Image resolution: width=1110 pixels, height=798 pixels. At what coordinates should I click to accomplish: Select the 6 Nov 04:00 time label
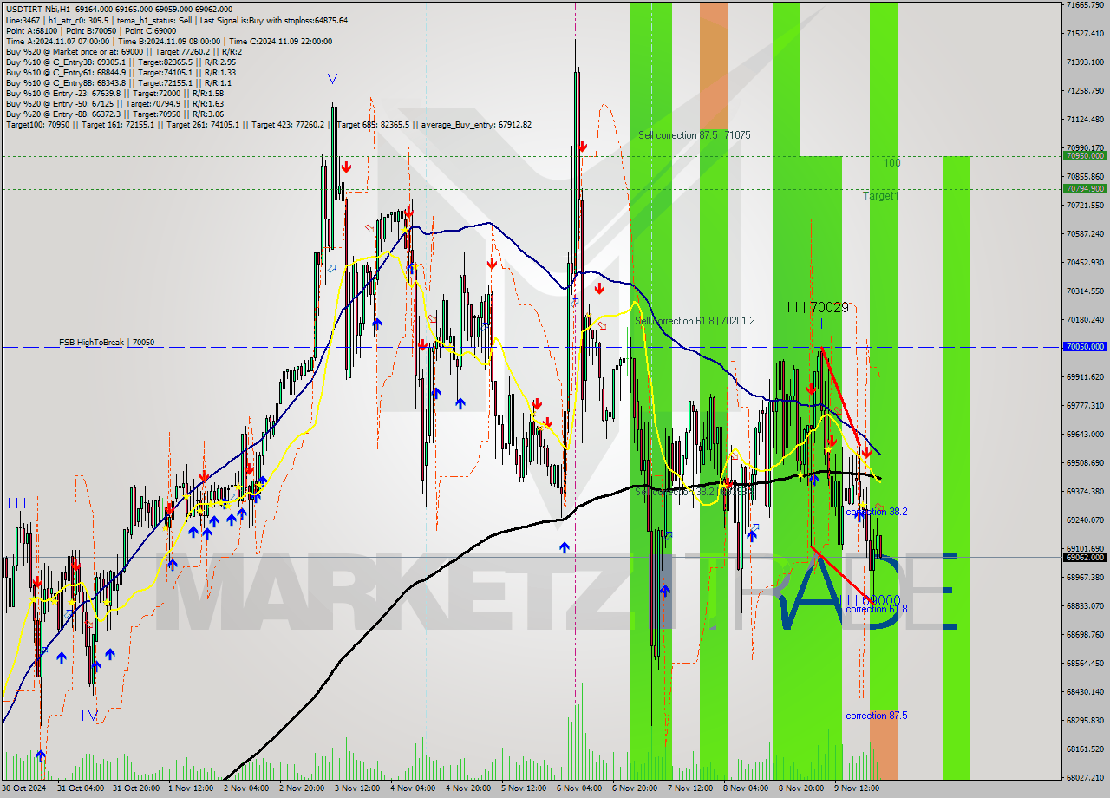[x=580, y=788]
